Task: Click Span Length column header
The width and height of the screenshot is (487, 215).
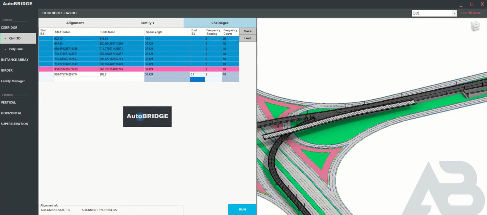Action: coord(167,32)
